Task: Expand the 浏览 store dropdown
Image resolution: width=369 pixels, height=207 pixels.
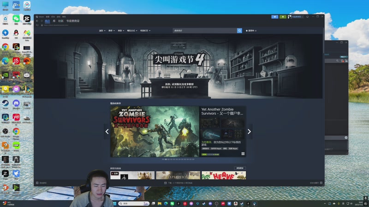Action: click(102, 31)
